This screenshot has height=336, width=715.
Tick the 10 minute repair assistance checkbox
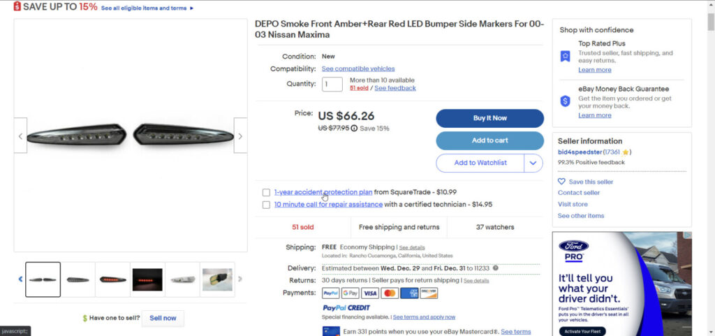pyautogui.click(x=266, y=205)
